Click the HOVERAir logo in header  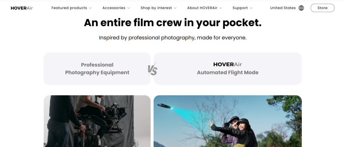click(x=22, y=8)
